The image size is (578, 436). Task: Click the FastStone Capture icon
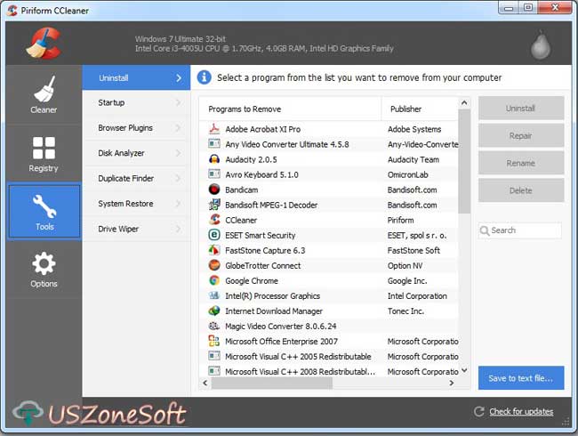[214, 250]
